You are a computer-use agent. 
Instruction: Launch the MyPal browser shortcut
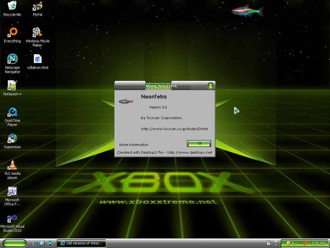click(37, 9)
